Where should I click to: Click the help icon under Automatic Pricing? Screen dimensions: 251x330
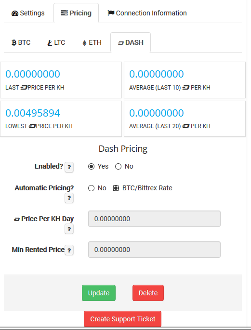(x=69, y=198)
